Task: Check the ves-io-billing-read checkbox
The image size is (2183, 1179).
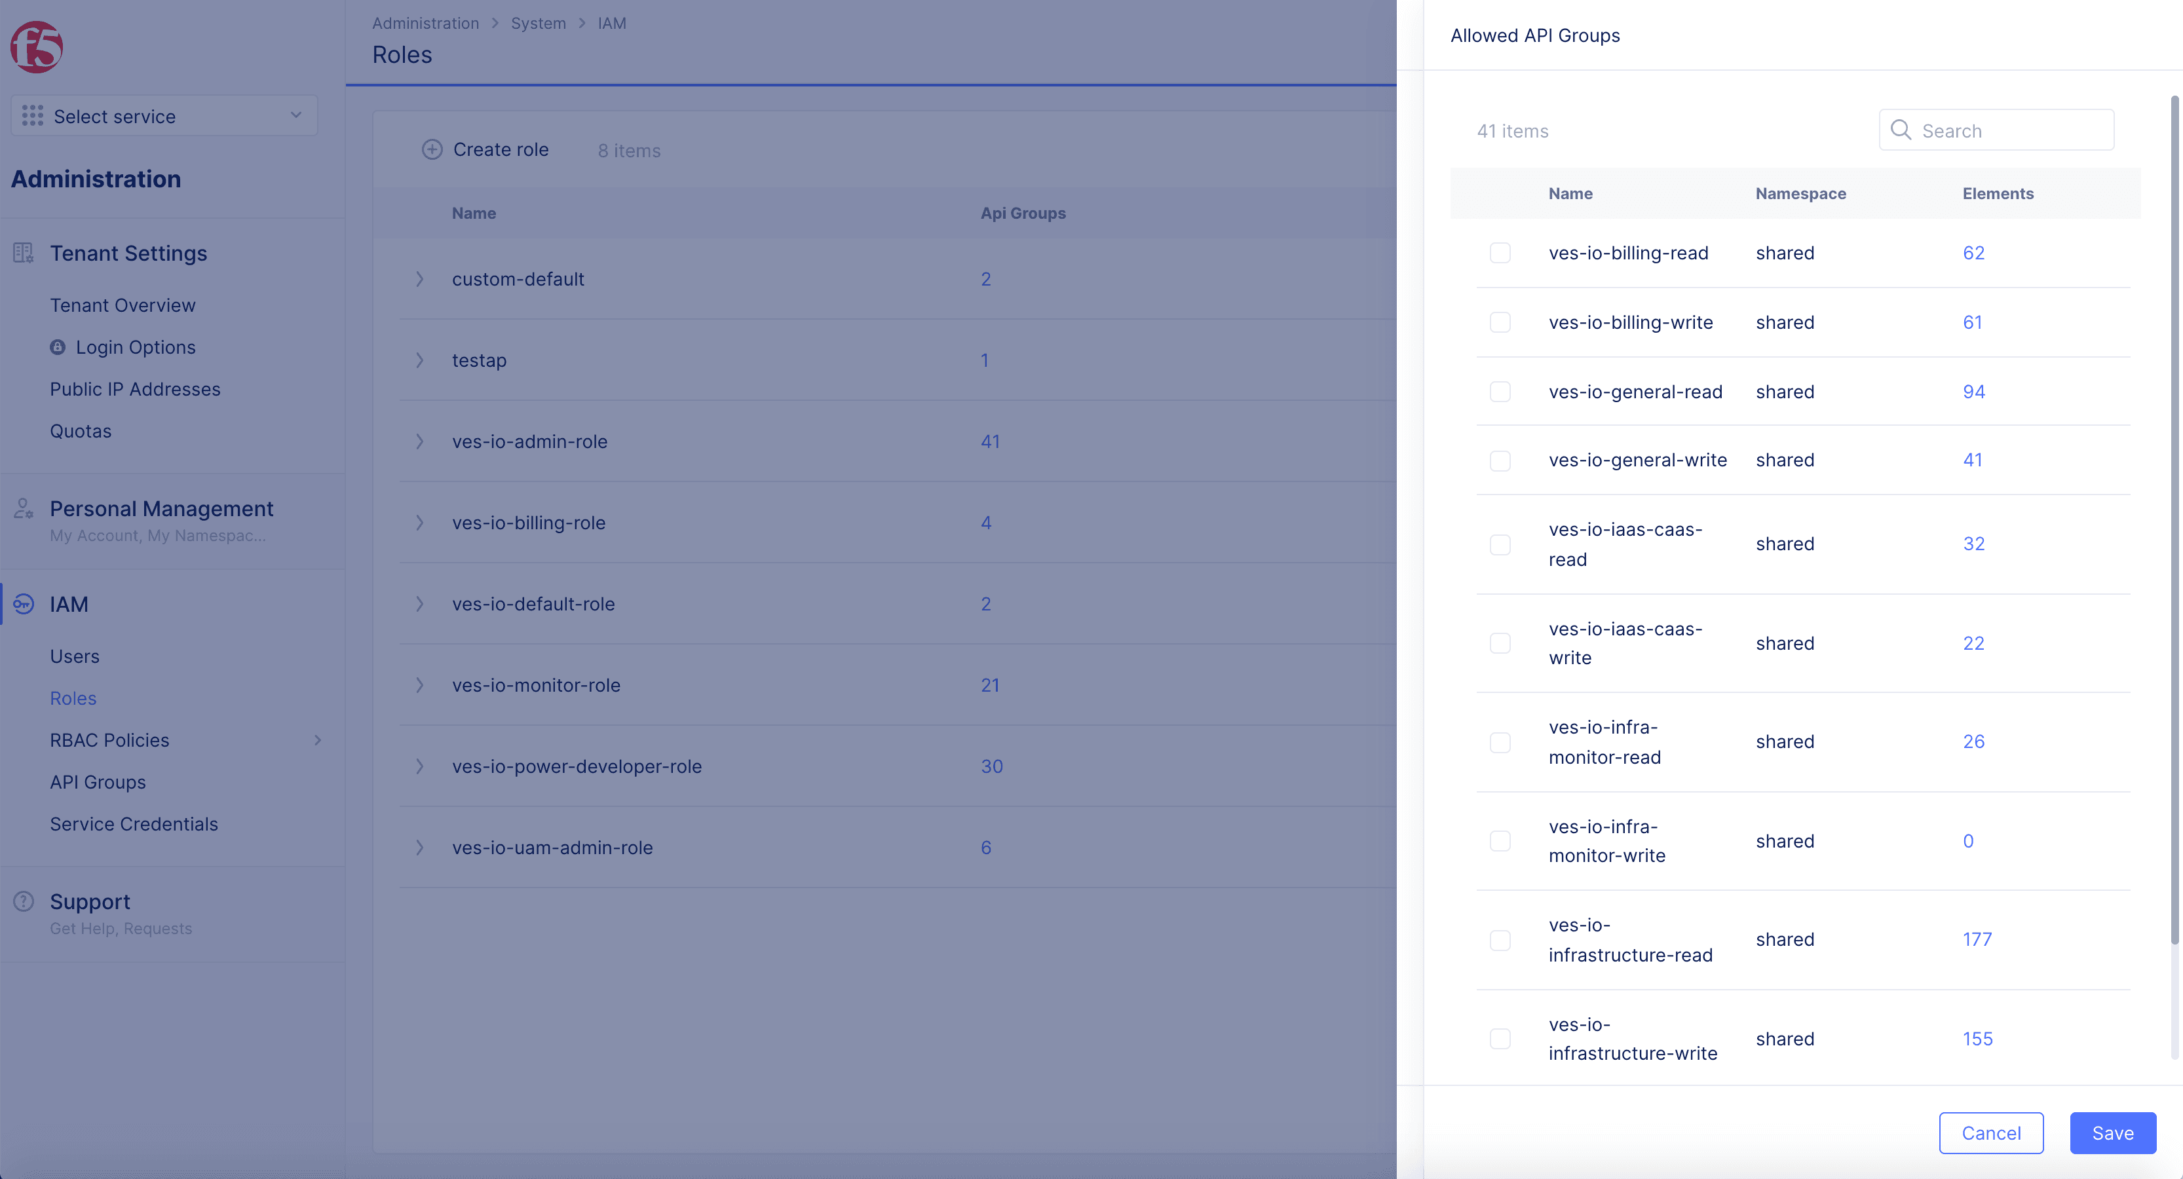Action: [1500, 253]
